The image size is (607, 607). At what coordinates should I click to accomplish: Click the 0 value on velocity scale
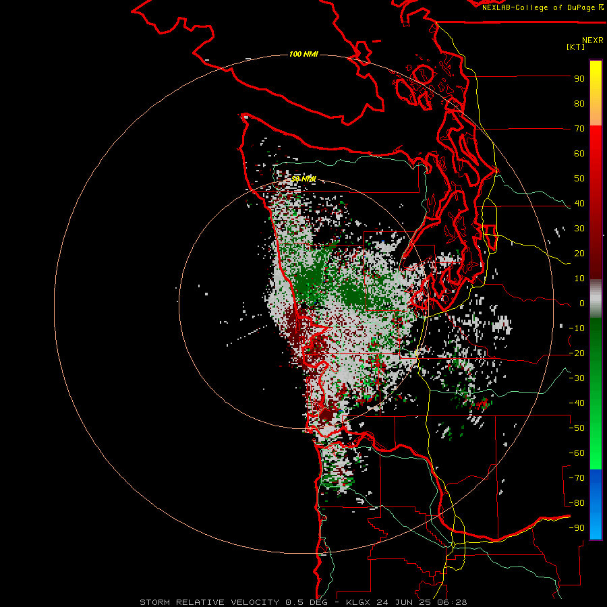point(582,303)
